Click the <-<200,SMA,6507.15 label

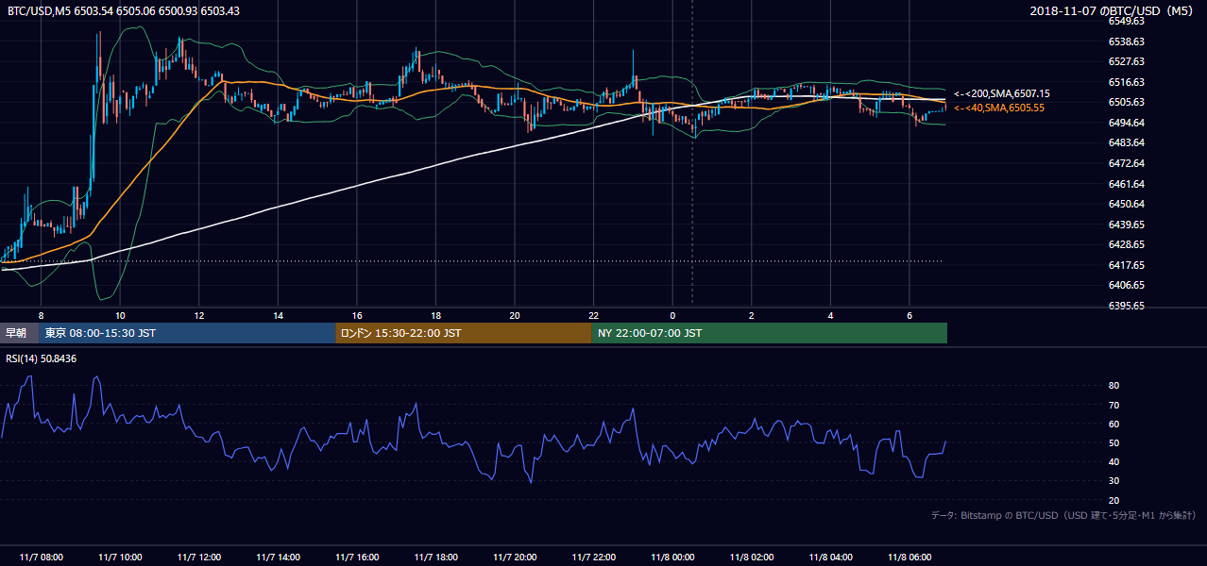[x=1001, y=93]
